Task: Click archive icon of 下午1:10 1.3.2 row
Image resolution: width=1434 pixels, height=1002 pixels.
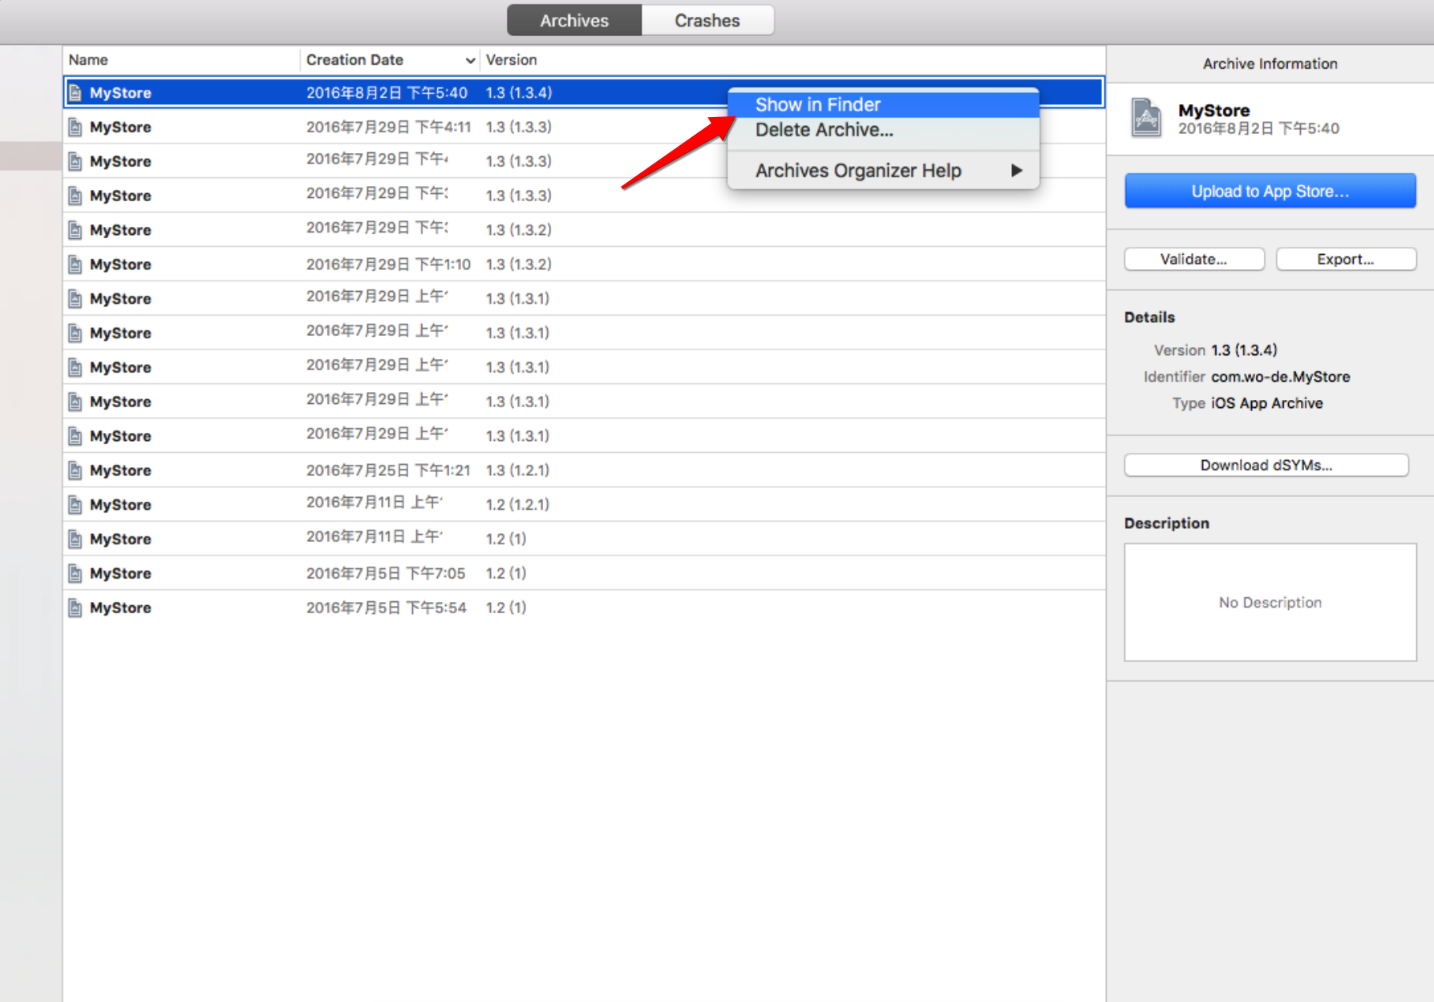Action: pos(75,265)
